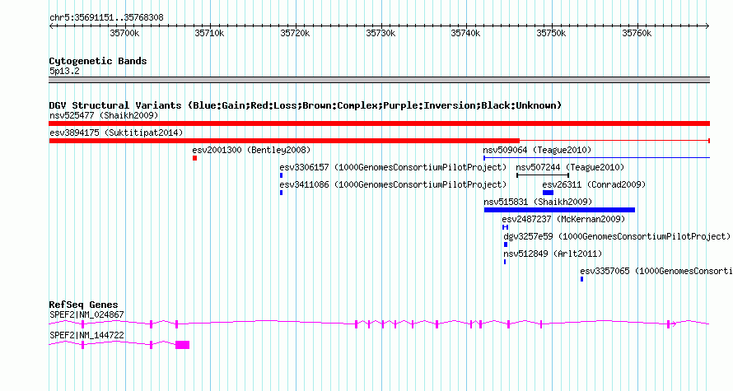This screenshot has width=733, height=391.
Task: Select the blue nsv512849 marker
Action: [x=505, y=262]
